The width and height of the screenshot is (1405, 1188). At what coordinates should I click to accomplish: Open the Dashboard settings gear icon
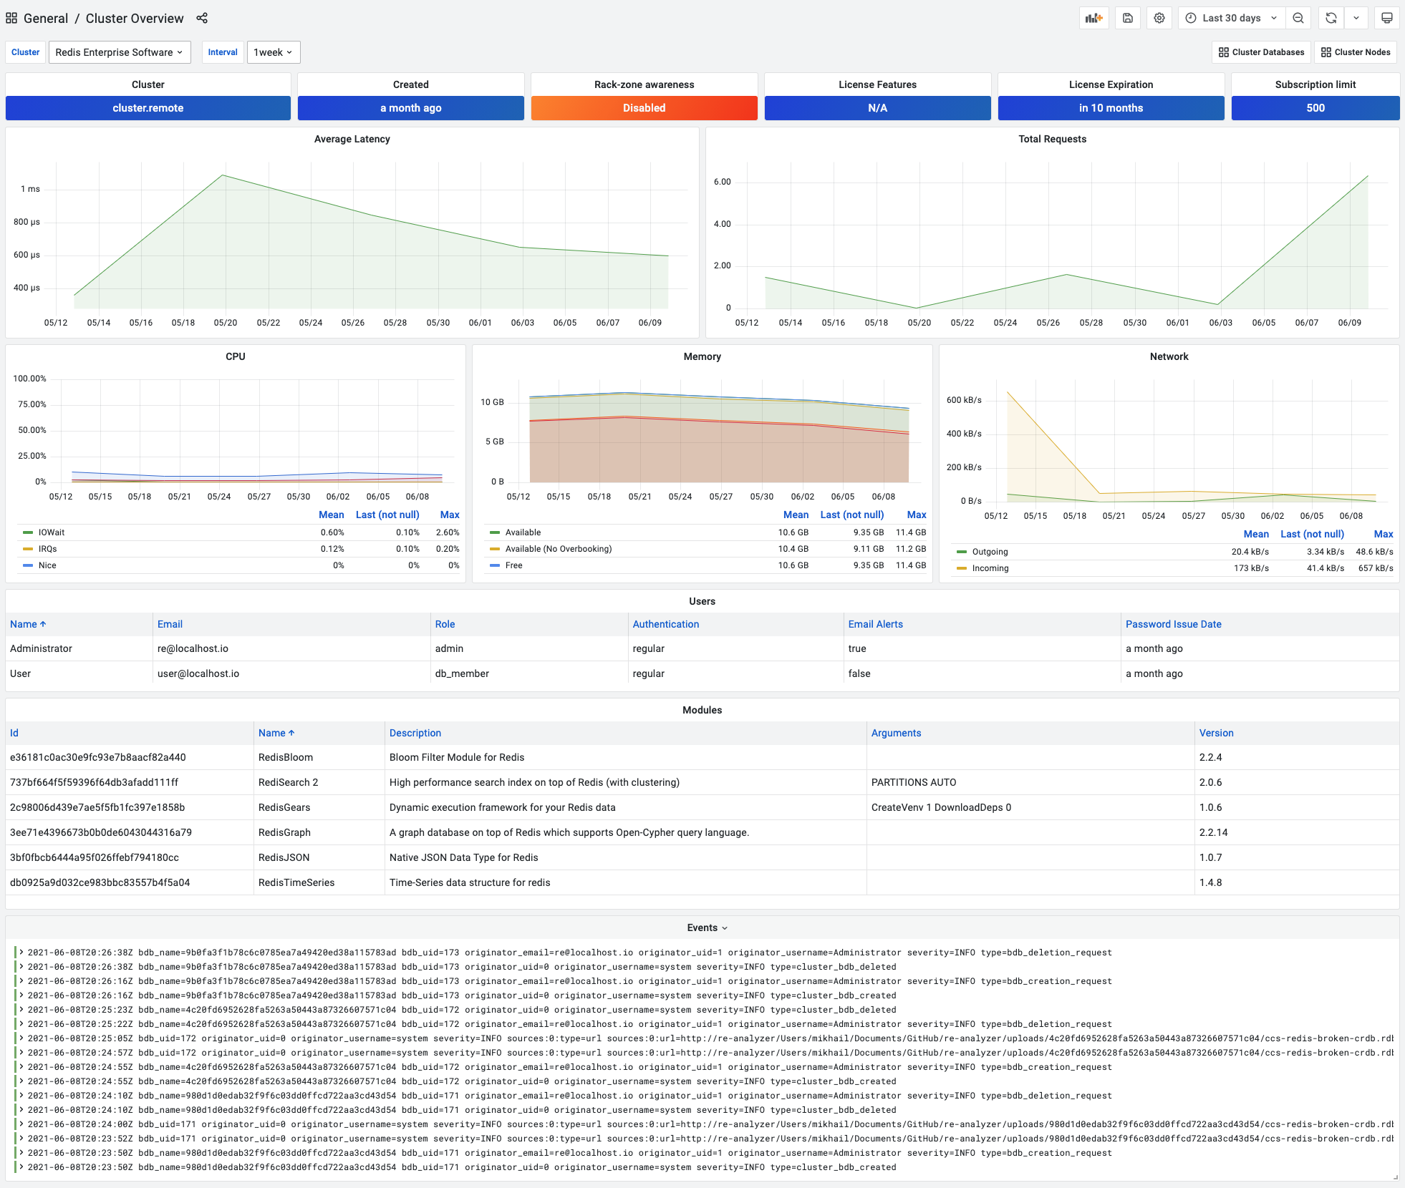(1159, 17)
